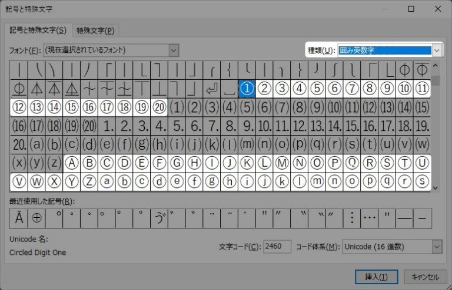The width and height of the screenshot is (452, 290).
Task: Expand the 種類 subset dropdown
Action: [436, 50]
